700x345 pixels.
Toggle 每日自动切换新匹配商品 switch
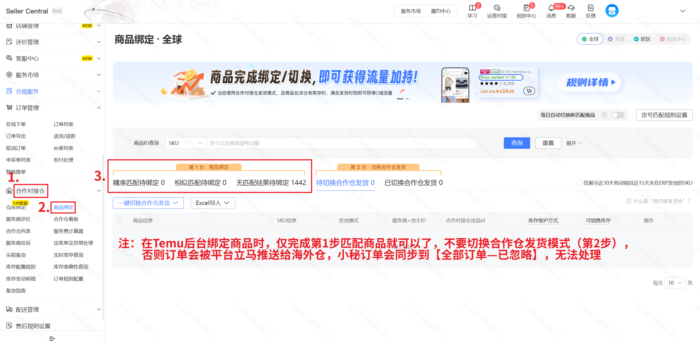coord(618,115)
